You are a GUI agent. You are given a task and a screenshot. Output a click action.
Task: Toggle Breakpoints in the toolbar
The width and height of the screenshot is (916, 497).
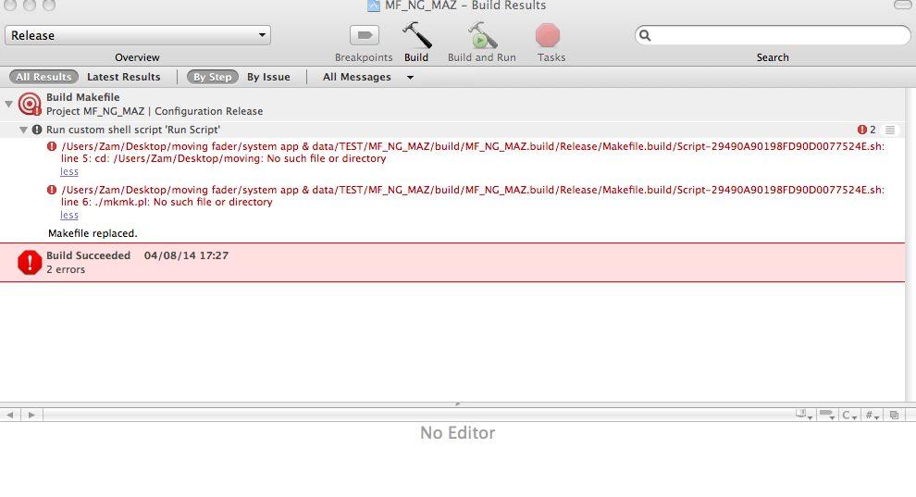364,36
